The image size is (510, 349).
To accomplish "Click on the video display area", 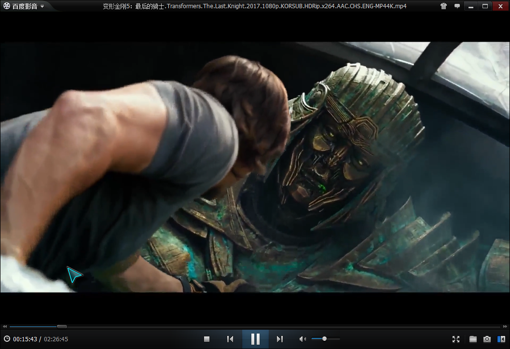I will 255,167.
